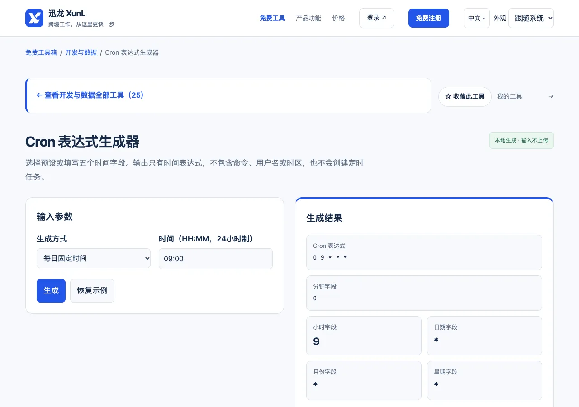The height and width of the screenshot is (407, 579).
Task: Click the 本地生成 · 输入不上传 badge
Action: point(522,141)
